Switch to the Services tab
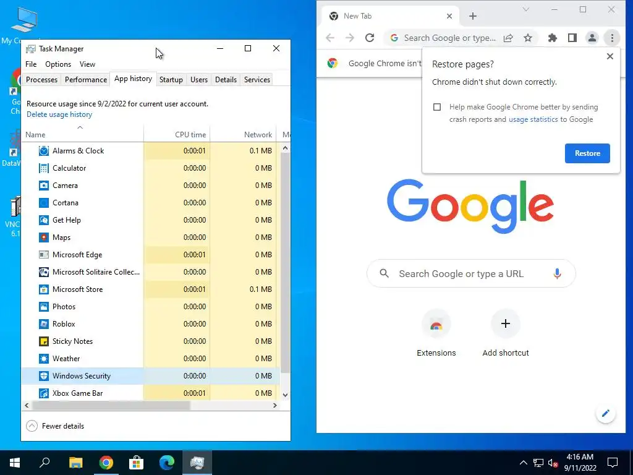Viewport: 633px width, 475px height. point(257,80)
